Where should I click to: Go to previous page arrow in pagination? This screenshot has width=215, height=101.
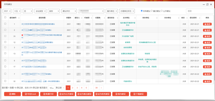(64, 88)
